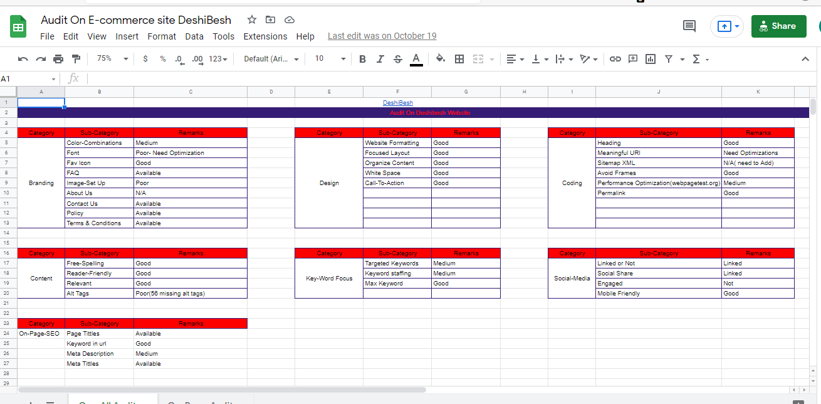
Task: Create a filter with funnel icon
Action: [x=669, y=59]
